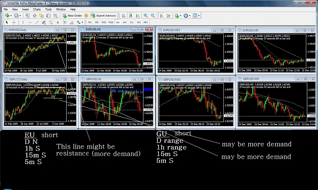Select the angle trendline tool
318x190 pixels.
tap(71, 22)
